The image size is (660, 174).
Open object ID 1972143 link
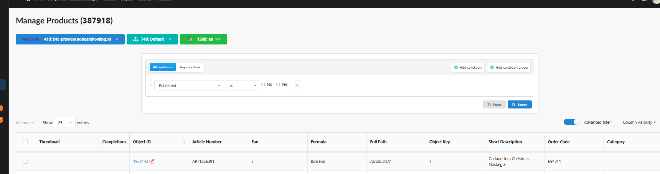click(x=140, y=161)
